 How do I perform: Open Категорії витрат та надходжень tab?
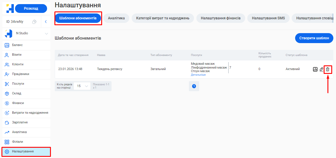point(163,18)
